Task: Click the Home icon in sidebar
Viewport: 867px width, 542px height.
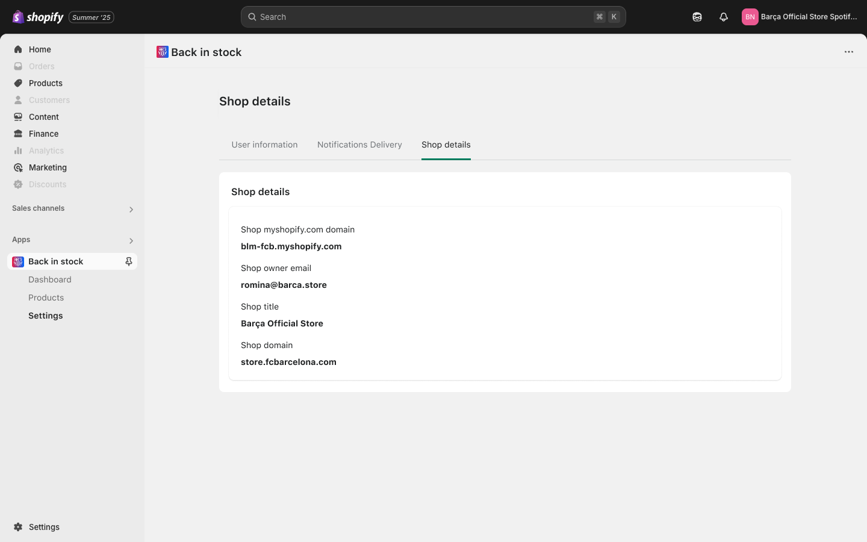Action: (18, 49)
